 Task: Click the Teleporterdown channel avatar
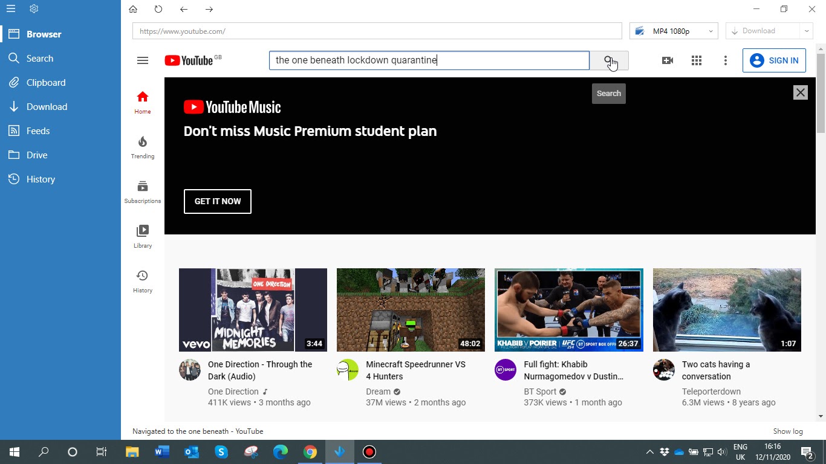[x=664, y=370]
